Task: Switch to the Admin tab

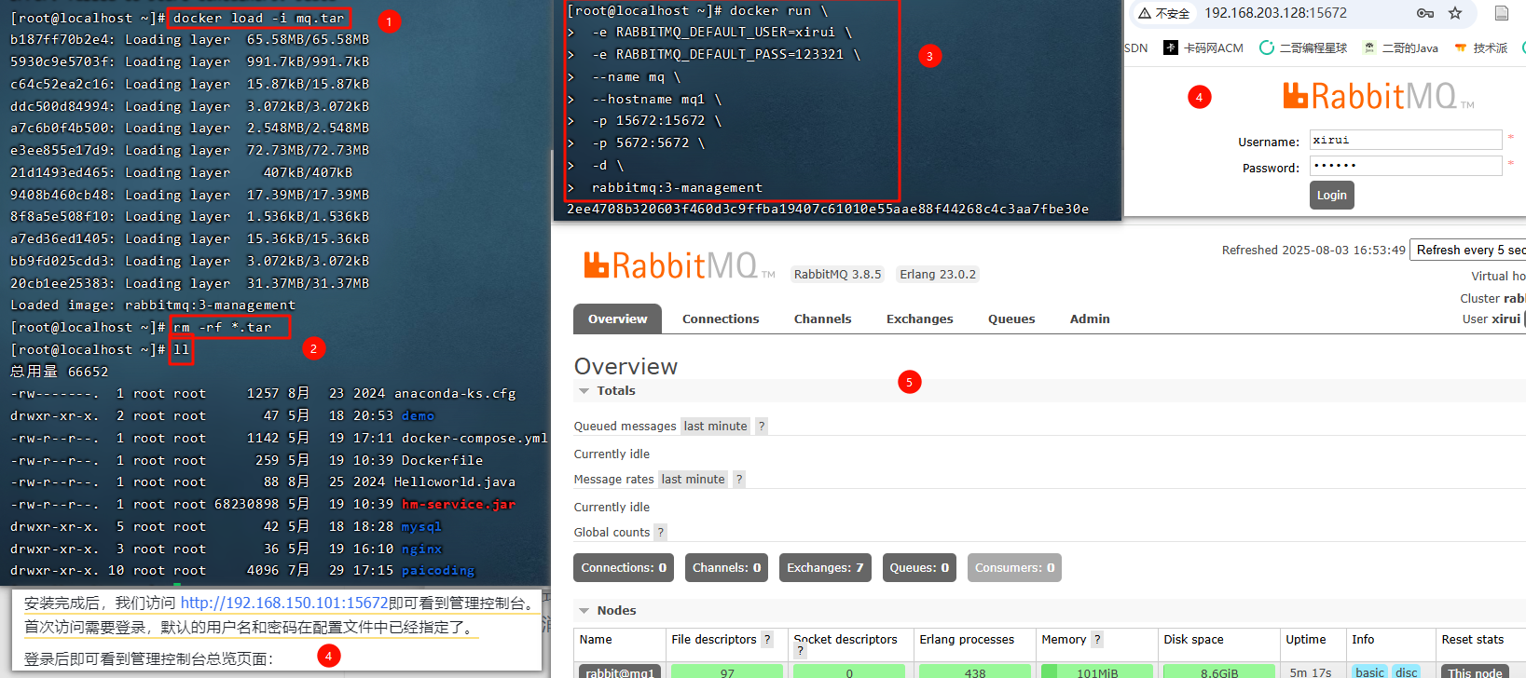Action: [x=1090, y=319]
